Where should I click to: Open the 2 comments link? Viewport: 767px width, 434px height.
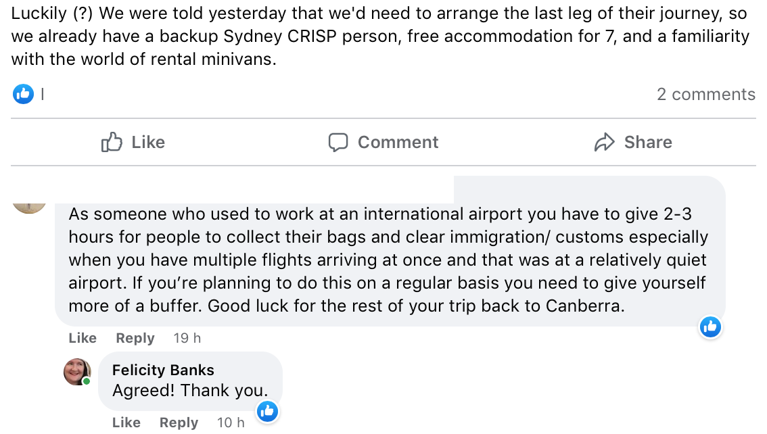point(705,94)
